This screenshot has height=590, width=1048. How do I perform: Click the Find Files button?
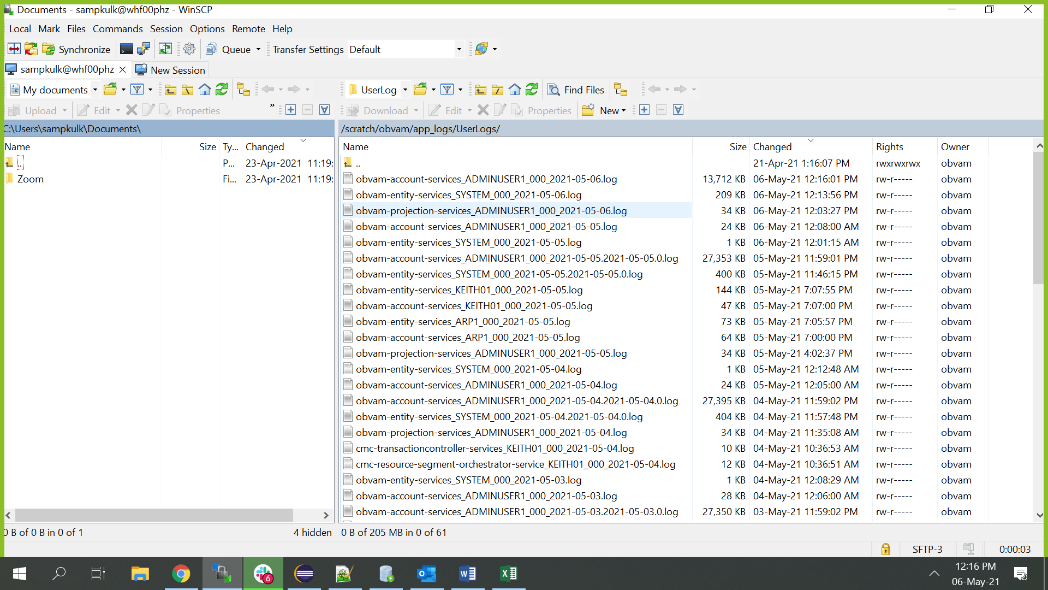(x=576, y=90)
